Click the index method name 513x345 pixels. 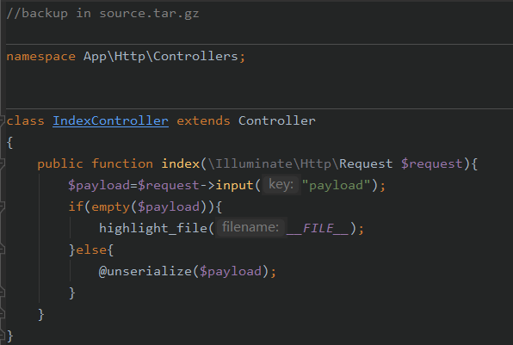tap(181, 163)
